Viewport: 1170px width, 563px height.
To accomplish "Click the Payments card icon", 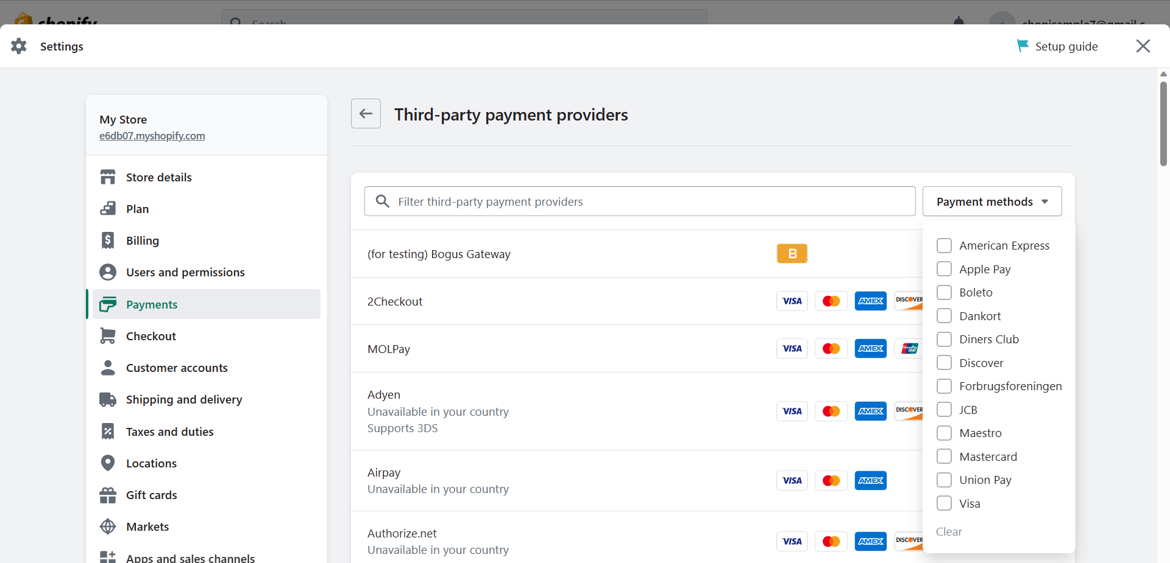I will click(108, 304).
